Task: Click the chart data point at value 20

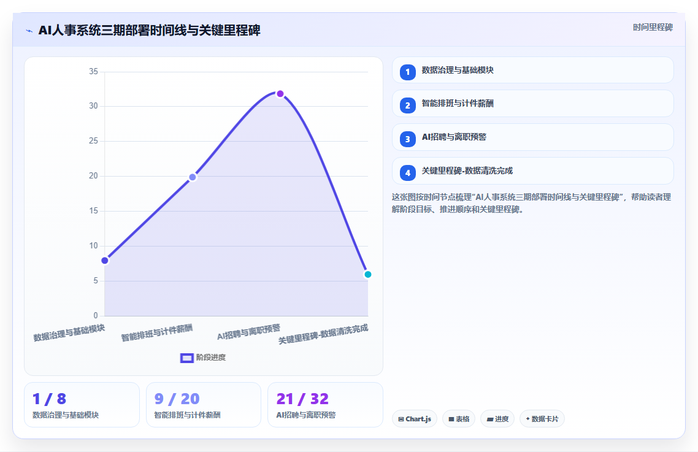Action: pyautogui.click(x=193, y=177)
